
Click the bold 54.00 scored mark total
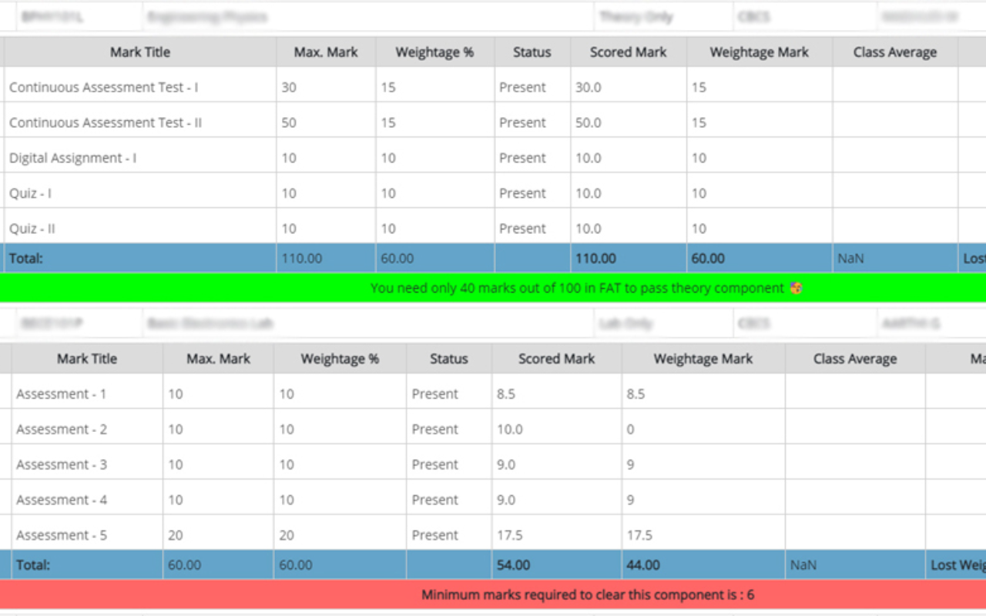pyautogui.click(x=514, y=565)
